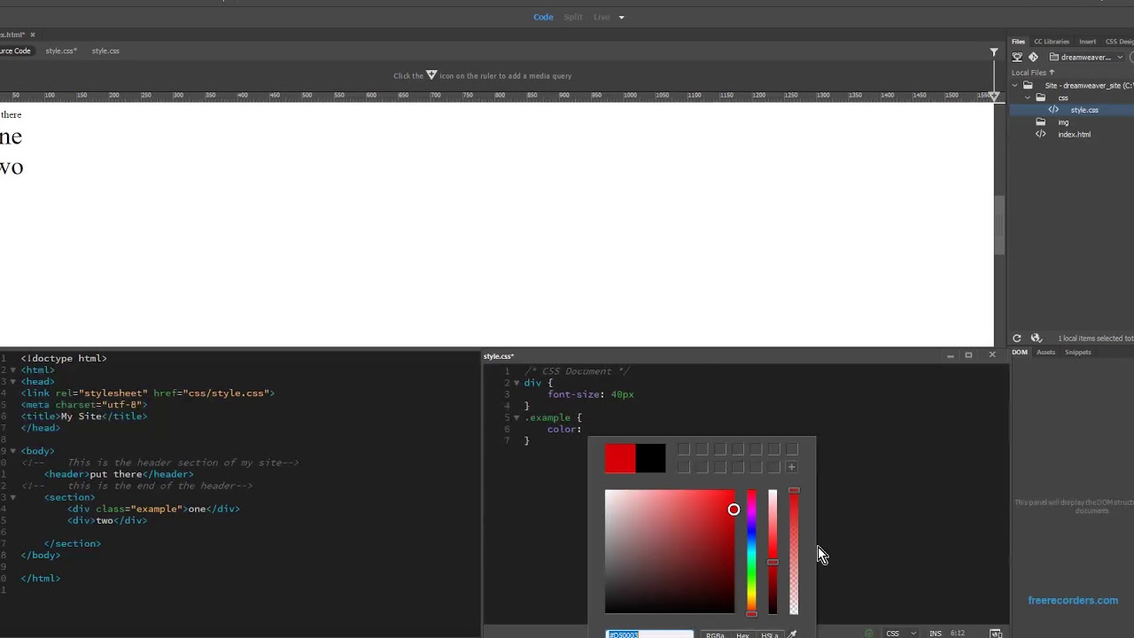
Task: Open second style.css related file tab
Action: tap(105, 51)
